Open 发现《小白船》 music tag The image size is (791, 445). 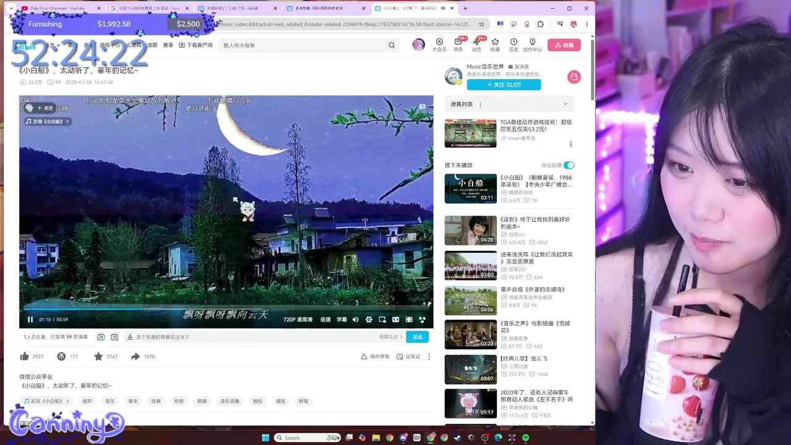[46, 401]
